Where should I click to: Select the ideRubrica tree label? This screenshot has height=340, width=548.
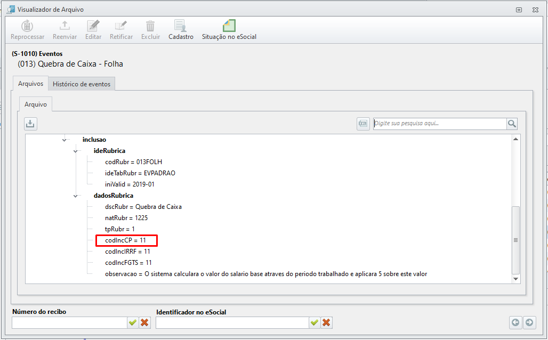coord(109,151)
